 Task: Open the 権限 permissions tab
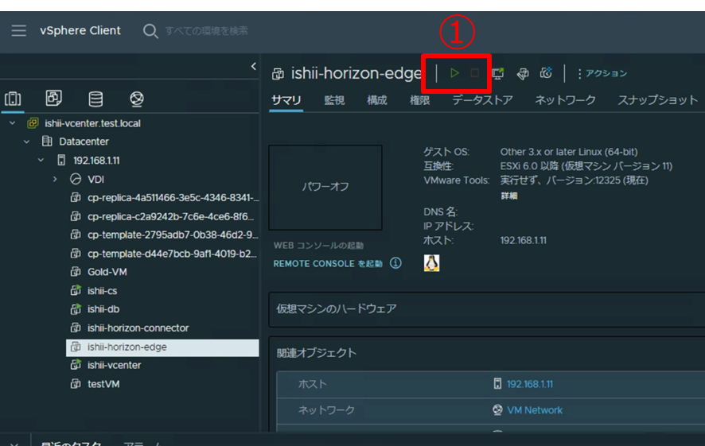tap(419, 100)
